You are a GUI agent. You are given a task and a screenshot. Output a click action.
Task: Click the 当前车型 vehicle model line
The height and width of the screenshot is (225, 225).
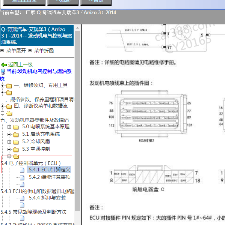[59, 13]
